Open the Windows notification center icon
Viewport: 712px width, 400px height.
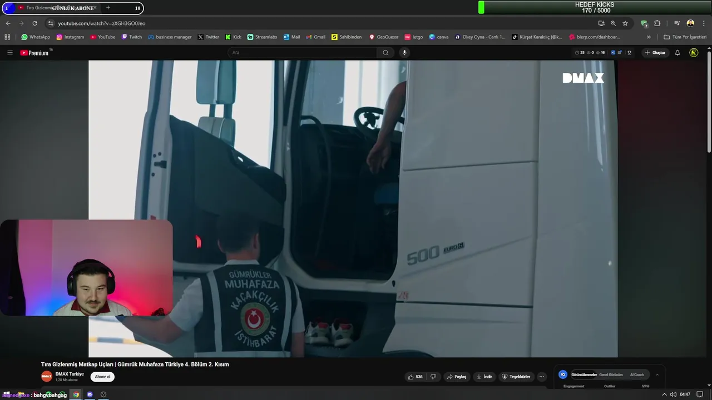(x=700, y=394)
